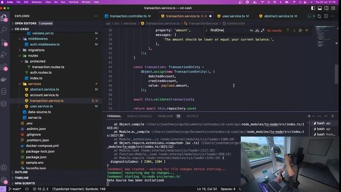Open Run and Debug view
The height and width of the screenshot is (192, 341).
[x=4, y=54]
